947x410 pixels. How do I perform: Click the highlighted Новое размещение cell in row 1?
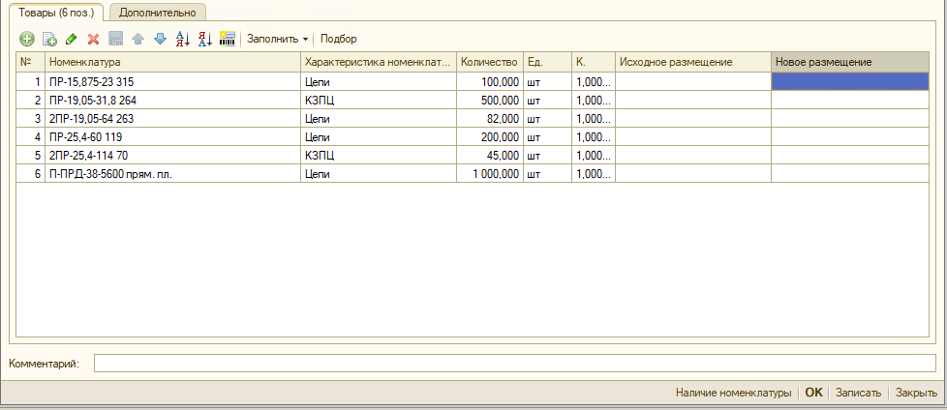coord(850,81)
